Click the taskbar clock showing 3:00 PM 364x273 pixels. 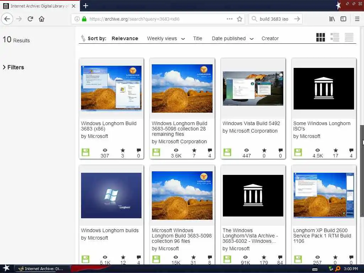(351, 269)
